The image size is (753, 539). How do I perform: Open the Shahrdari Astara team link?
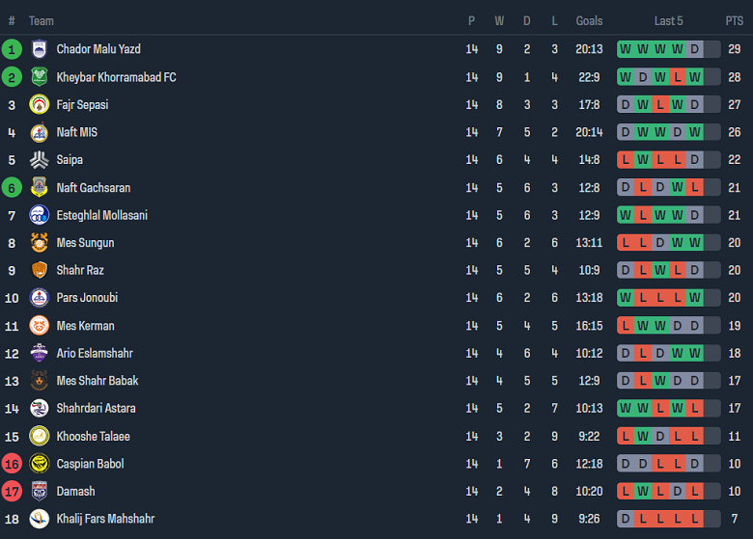pos(96,409)
